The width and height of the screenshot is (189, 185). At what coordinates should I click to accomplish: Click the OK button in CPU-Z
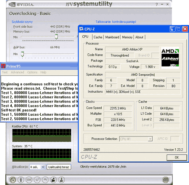pos(177,157)
